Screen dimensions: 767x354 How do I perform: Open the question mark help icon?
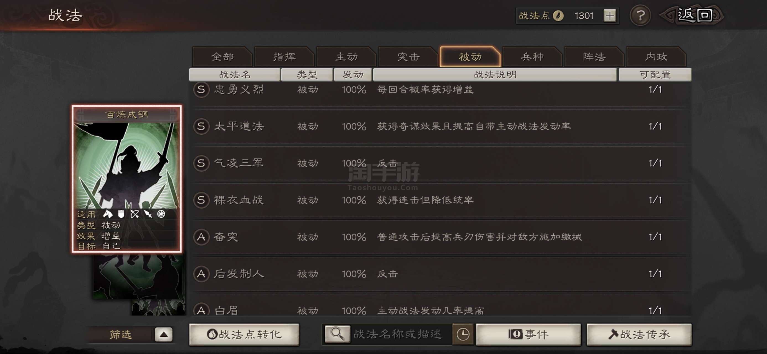[x=640, y=15]
